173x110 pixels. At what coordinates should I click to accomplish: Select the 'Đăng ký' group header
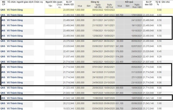(x=96, y=2)
